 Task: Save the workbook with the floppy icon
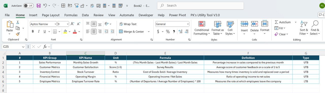click(39, 5)
